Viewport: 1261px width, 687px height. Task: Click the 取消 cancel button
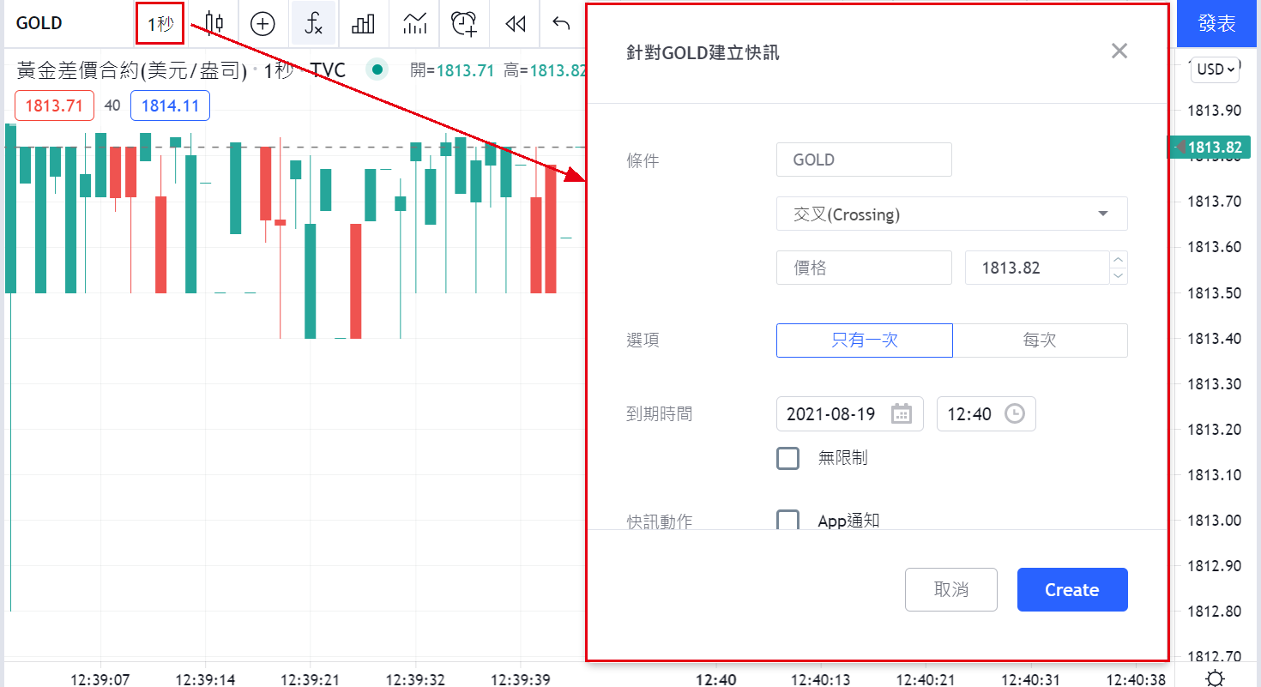click(951, 590)
